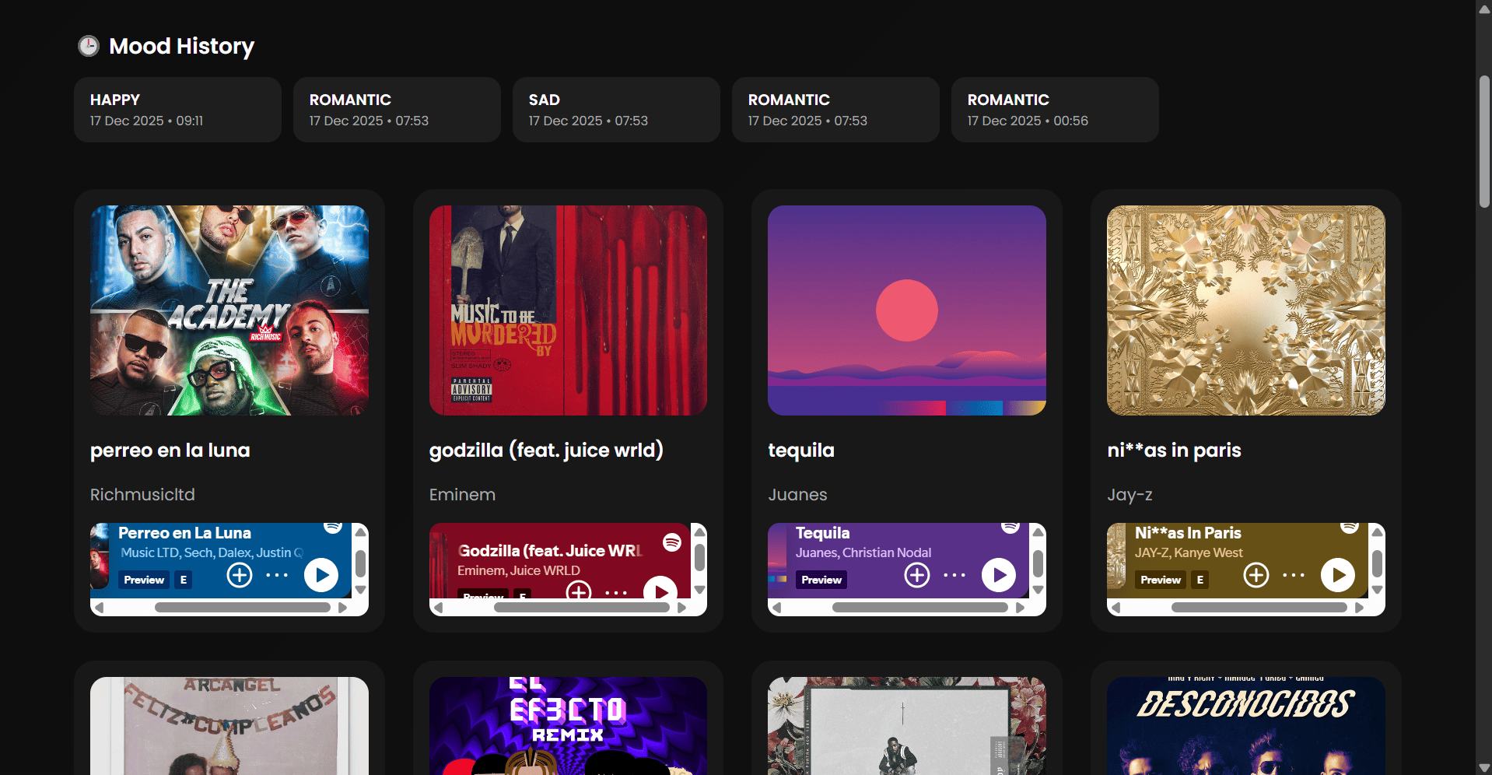This screenshot has height=775, width=1492.
Task: Open the ROMANTIC card from 00:56
Action: pos(1054,109)
